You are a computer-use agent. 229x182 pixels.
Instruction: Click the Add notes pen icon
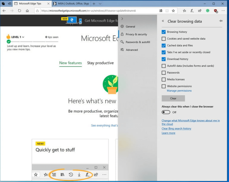tap(192, 11)
